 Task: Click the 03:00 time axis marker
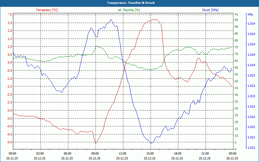(40, 153)
